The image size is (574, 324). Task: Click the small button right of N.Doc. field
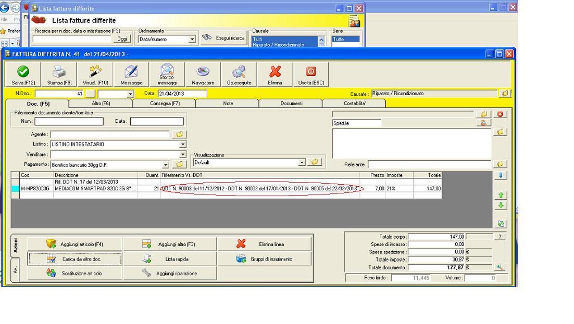point(90,94)
